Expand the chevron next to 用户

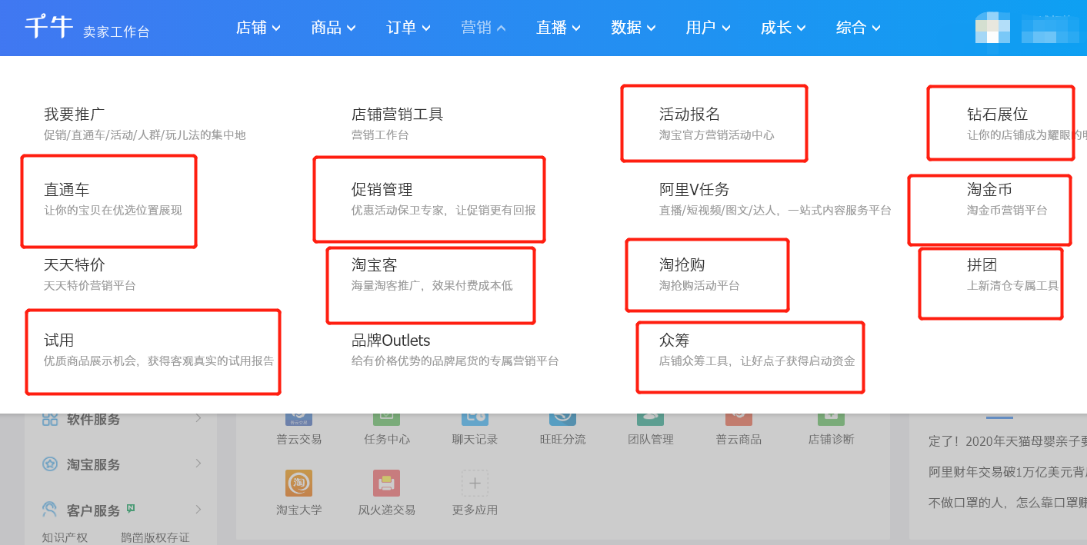point(725,28)
